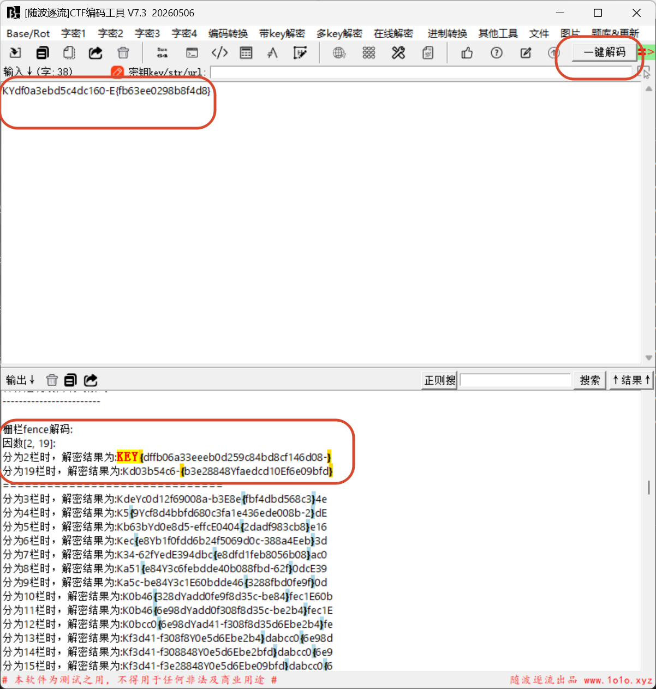Click the 分为7栏时 result line
656x689 pixels.
click(x=165, y=554)
